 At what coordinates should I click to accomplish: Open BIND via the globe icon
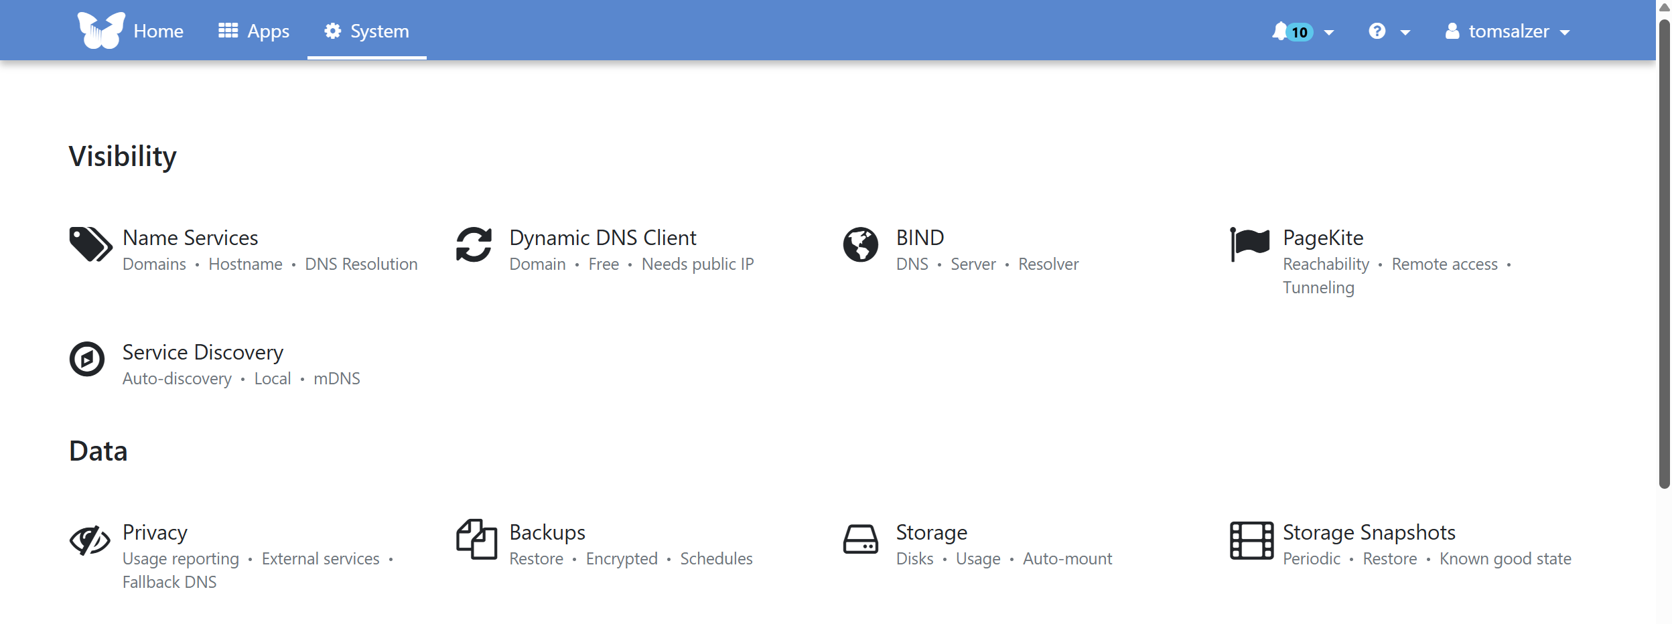(x=861, y=245)
